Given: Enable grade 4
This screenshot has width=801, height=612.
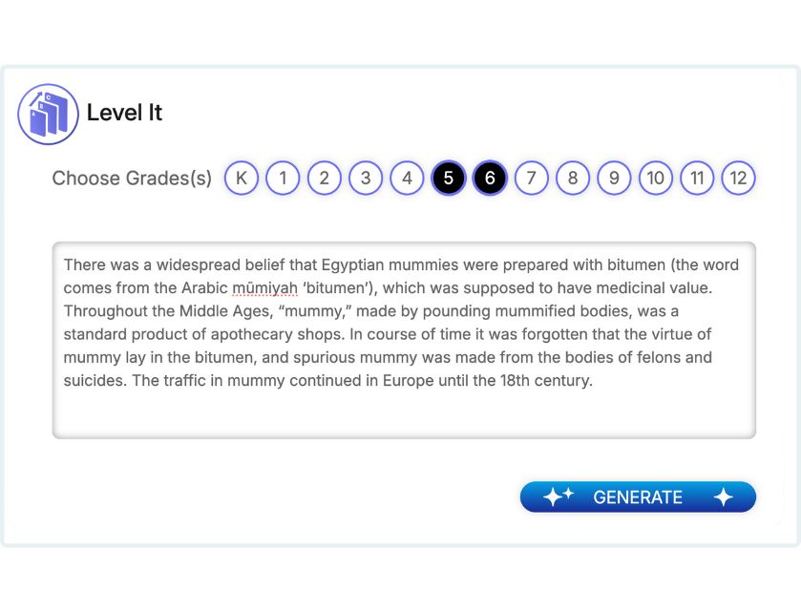Looking at the screenshot, I should point(407,178).
